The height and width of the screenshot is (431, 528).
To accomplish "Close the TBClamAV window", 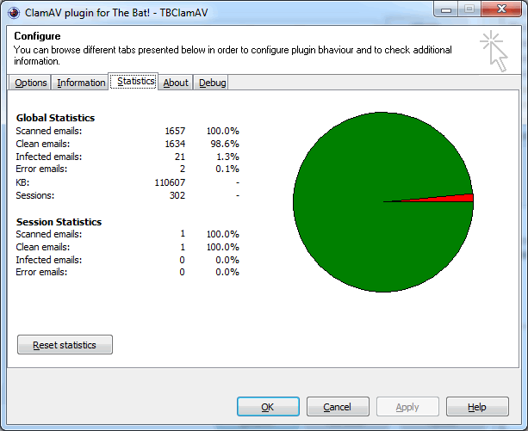I will click(501, 9).
